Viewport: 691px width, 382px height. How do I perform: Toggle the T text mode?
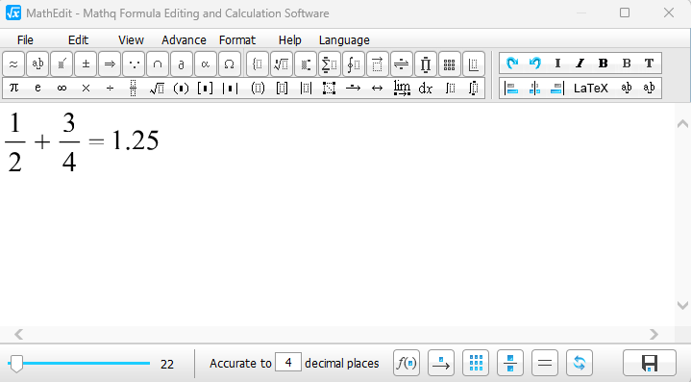(649, 64)
